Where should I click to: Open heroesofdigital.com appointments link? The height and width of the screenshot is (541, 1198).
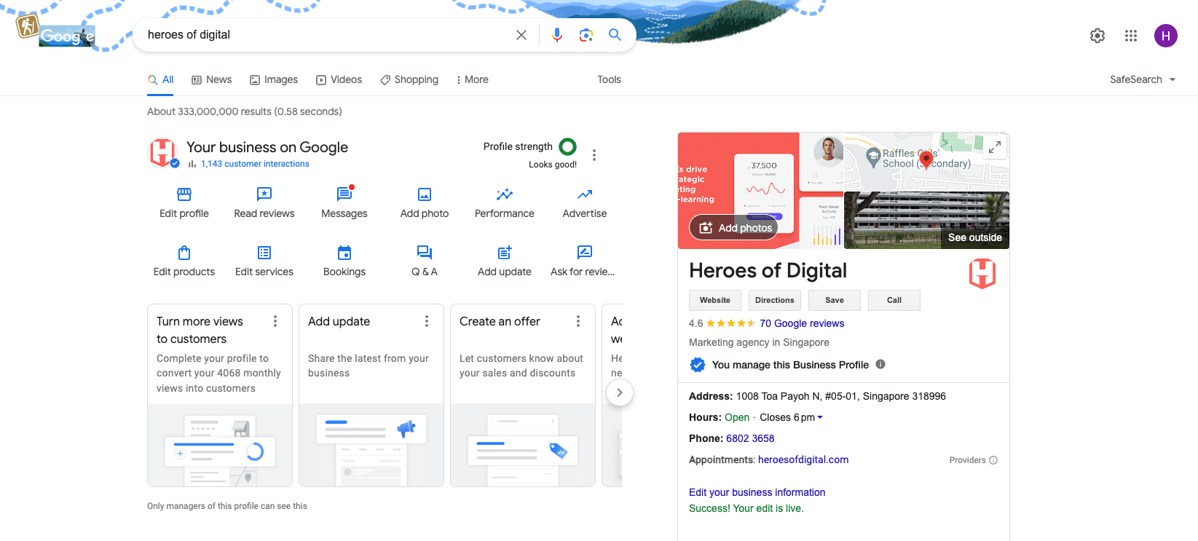(803, 459)
